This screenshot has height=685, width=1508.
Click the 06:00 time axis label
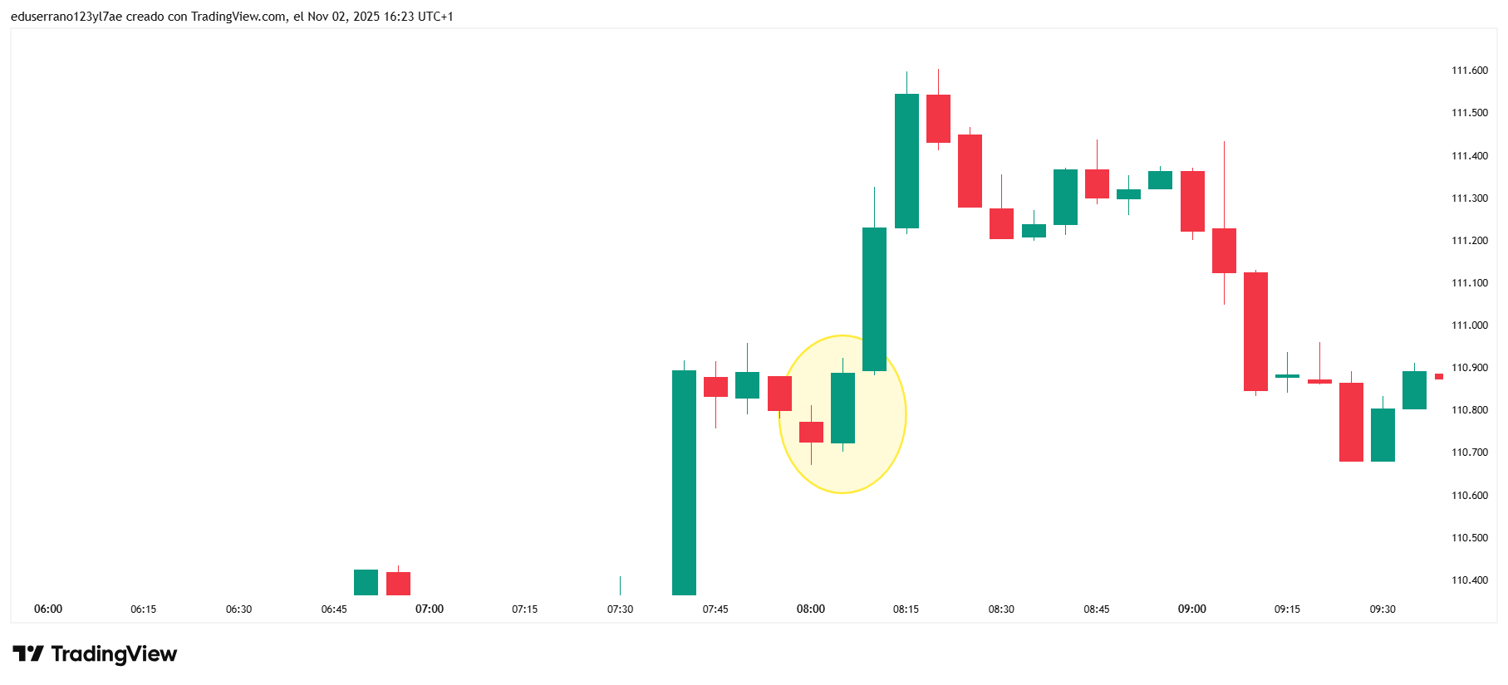pos(48,609)
